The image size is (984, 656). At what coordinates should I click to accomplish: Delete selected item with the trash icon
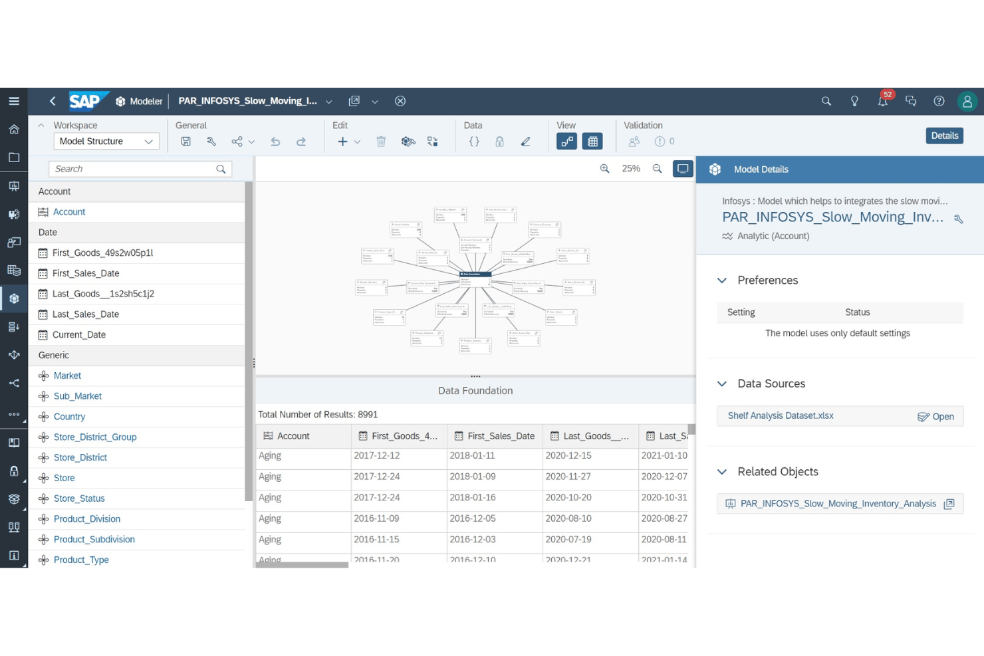pyautogui.click(x=381, y=142)
